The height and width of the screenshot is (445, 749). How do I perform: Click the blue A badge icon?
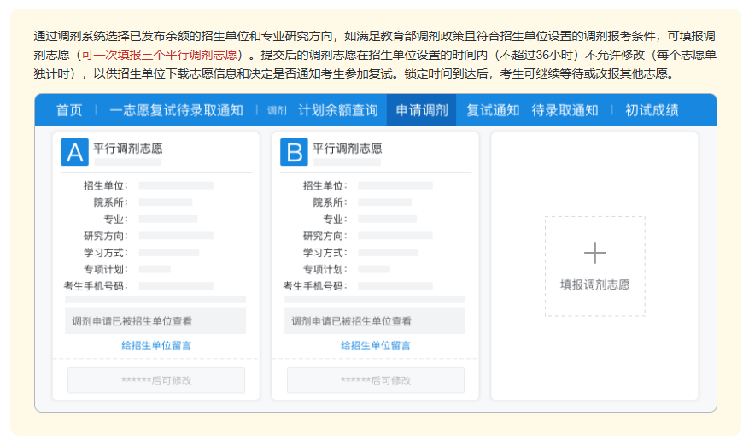(75, 152)
